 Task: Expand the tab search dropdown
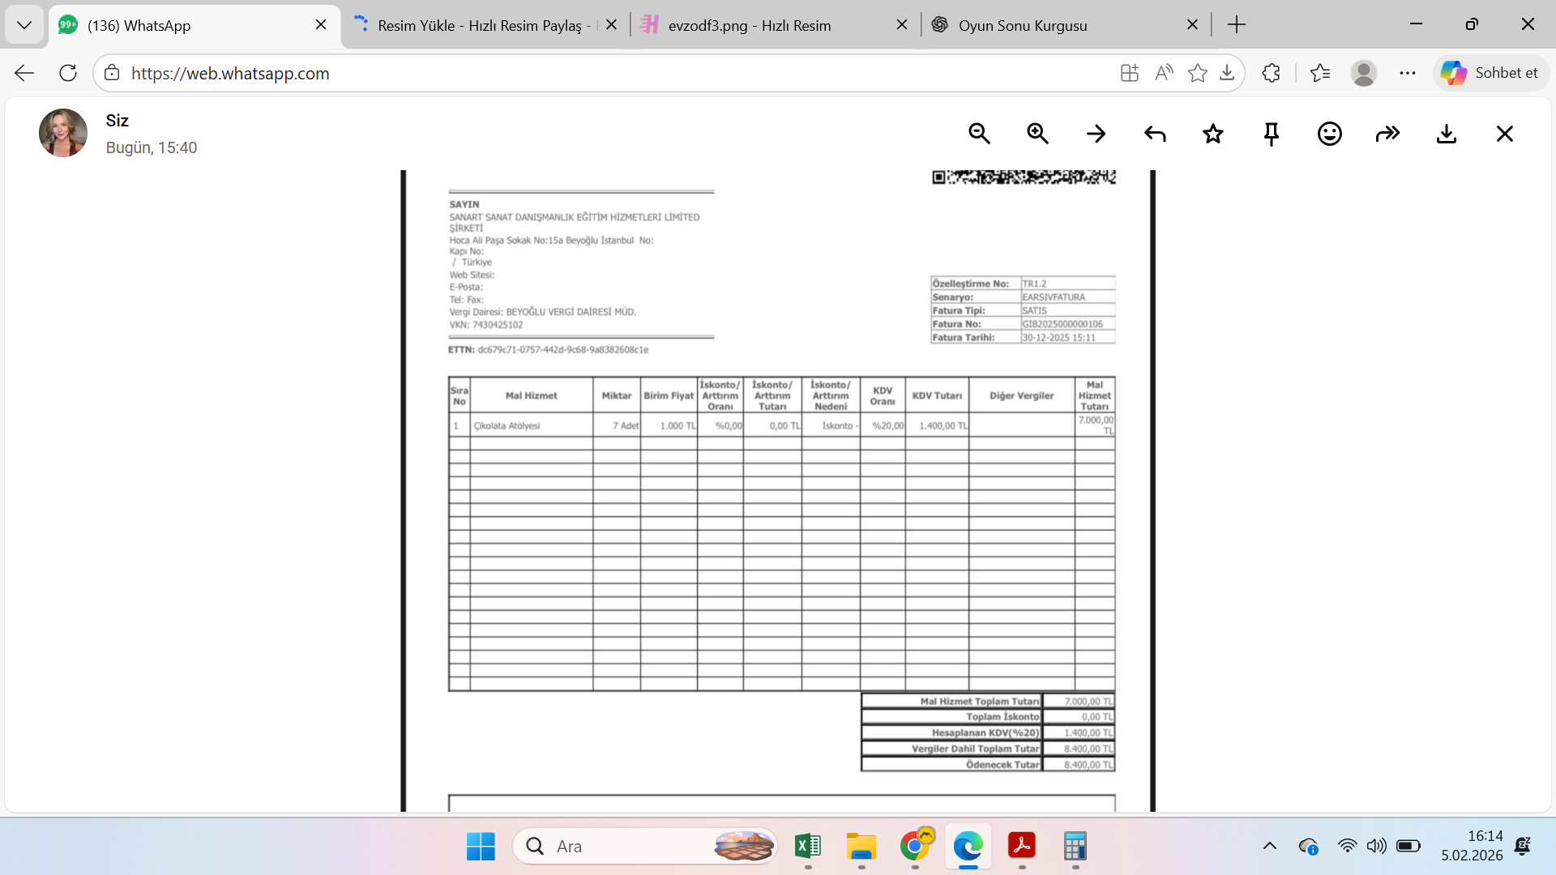pos(24,25)
